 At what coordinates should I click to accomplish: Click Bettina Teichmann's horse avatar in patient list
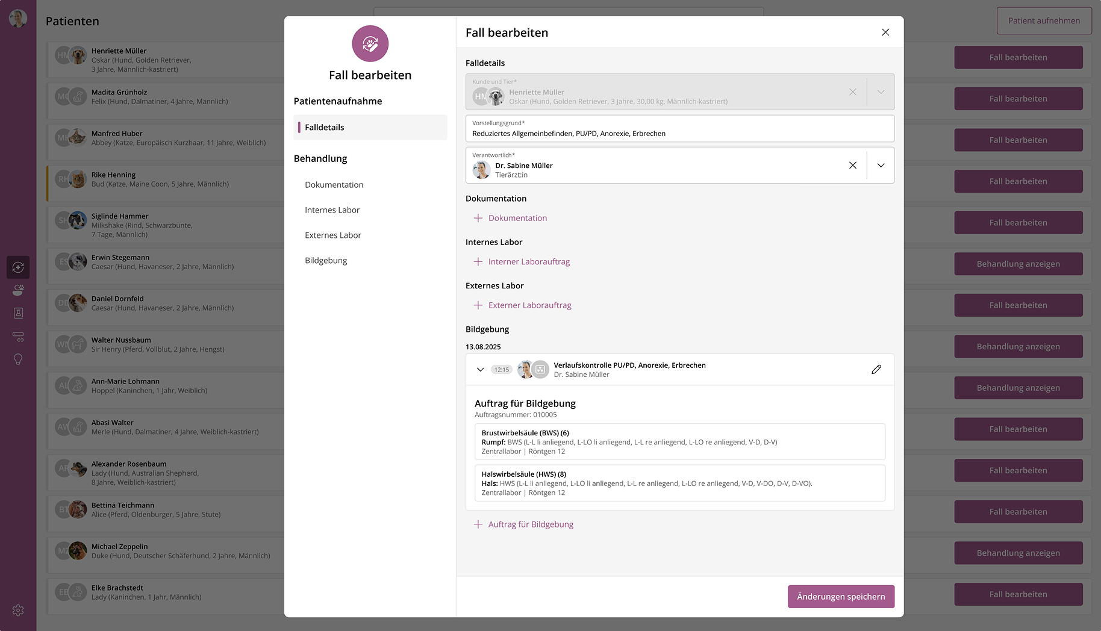click(78, 509)
